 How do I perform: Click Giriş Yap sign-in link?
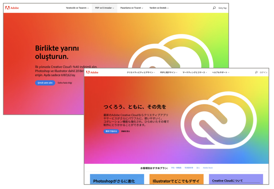coord(223,8)
